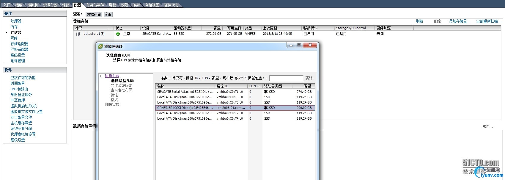Click the 全部重新扫描... link
Image resolution: width=505 pixels, height=180 pixels.
click(x=489, y=21)
